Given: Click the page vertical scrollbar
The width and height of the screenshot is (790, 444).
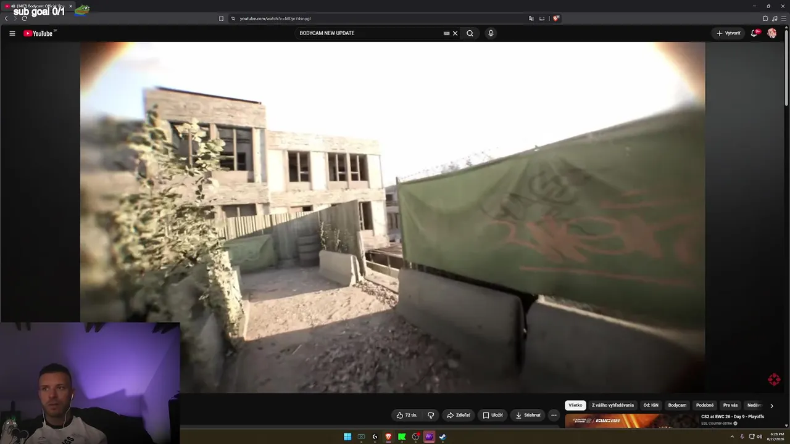Looking at the screenshot, I should [x=787, y=68].
